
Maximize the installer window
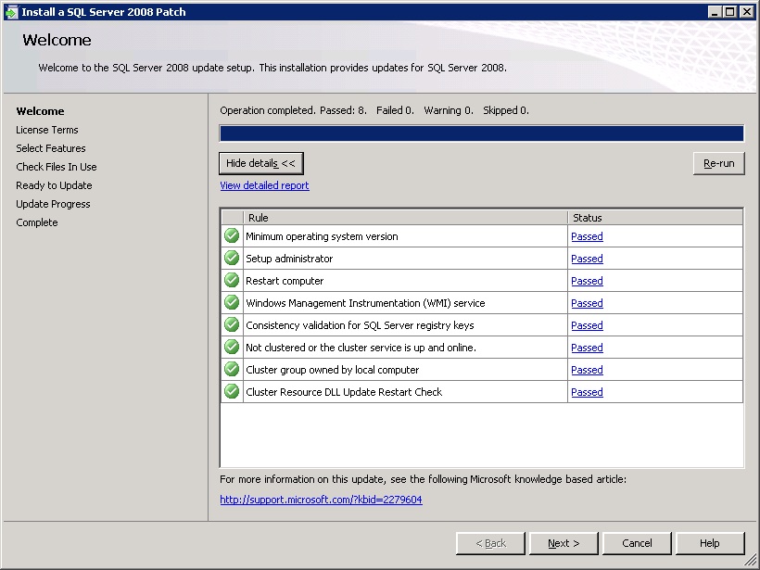coord(730,12)
